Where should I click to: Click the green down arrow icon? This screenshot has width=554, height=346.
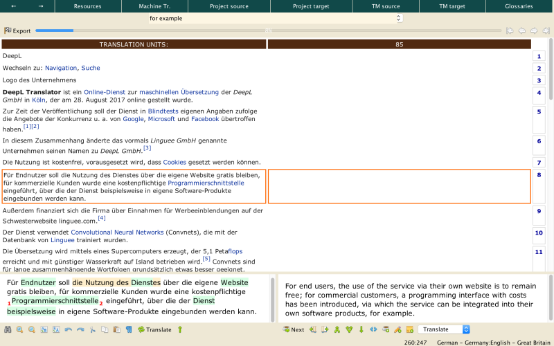click(x=361, y=329)
